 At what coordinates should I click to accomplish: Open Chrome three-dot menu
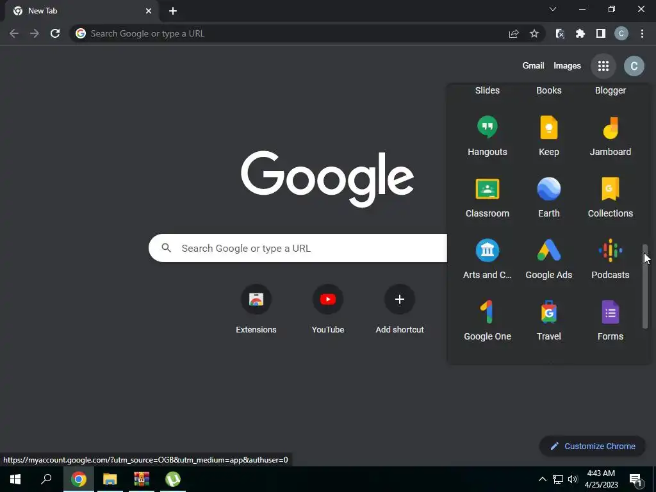click(x=642, y=33)
